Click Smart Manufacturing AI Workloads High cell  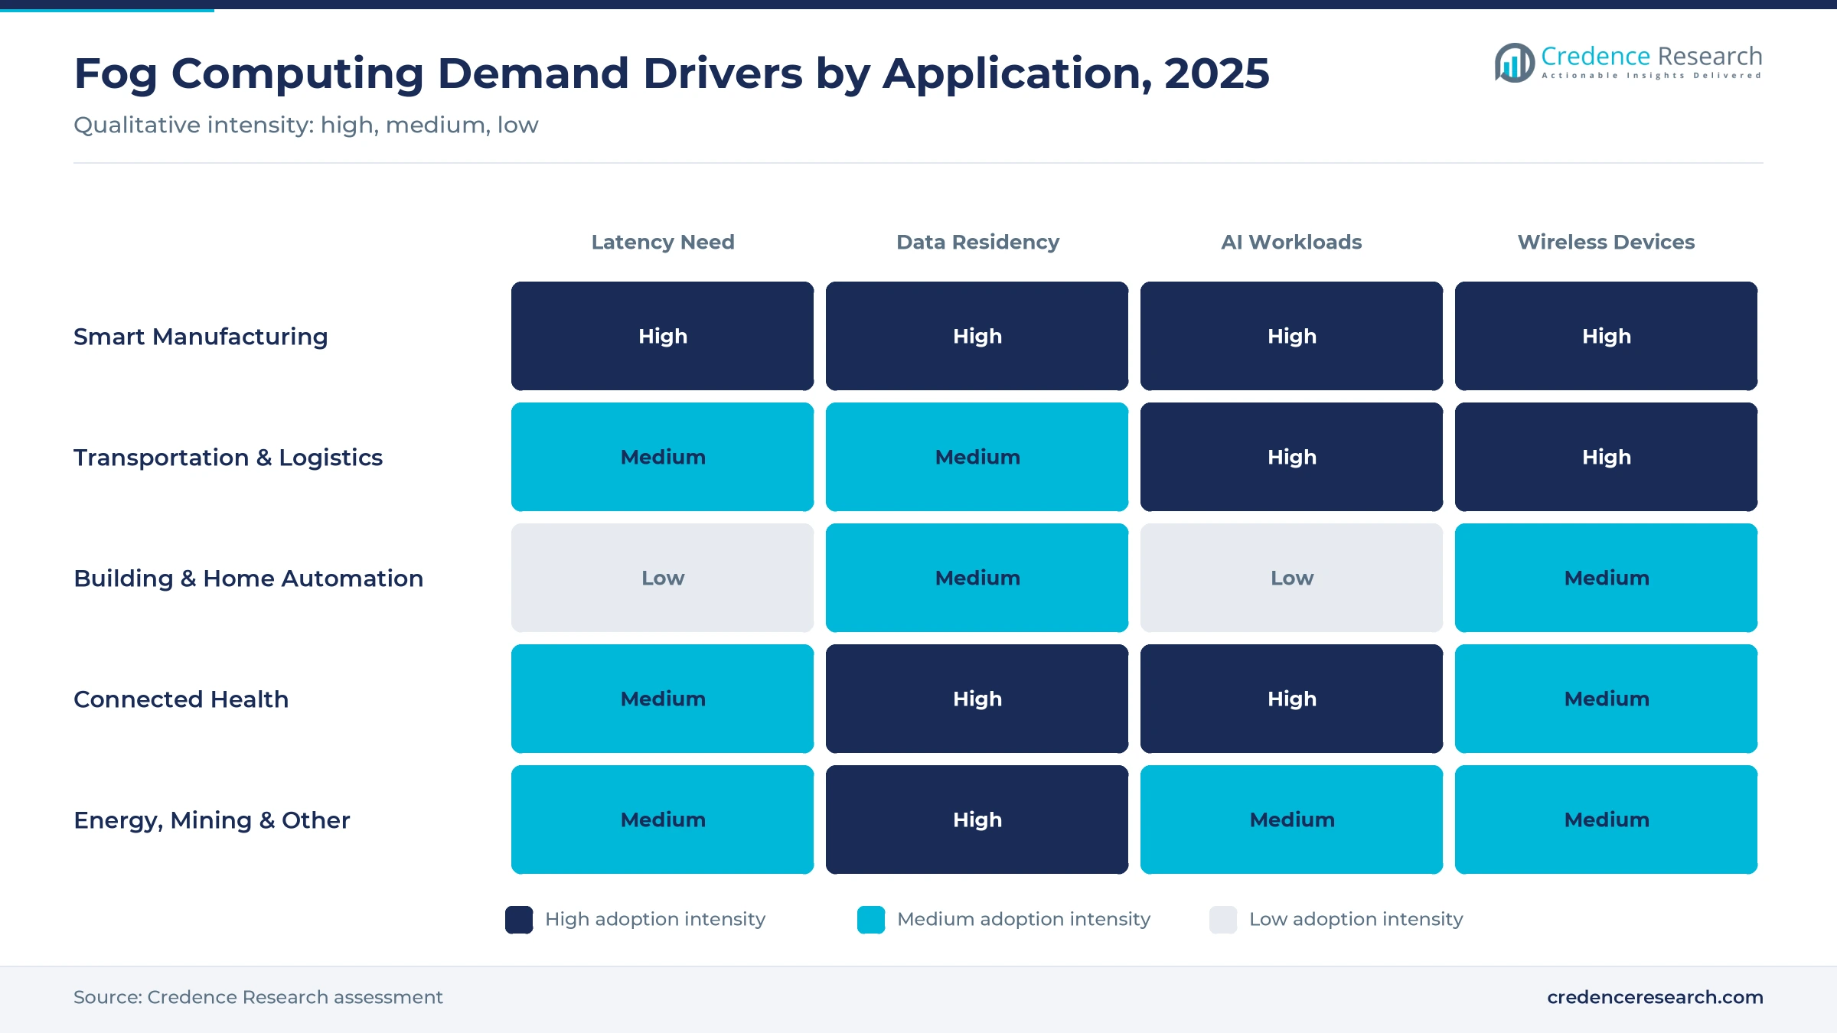coord(1291,336)
